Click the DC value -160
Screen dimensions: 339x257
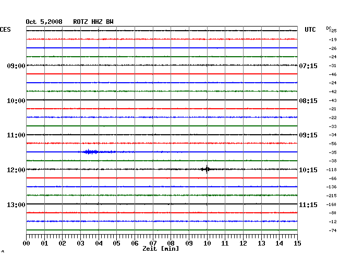[331, 204]
